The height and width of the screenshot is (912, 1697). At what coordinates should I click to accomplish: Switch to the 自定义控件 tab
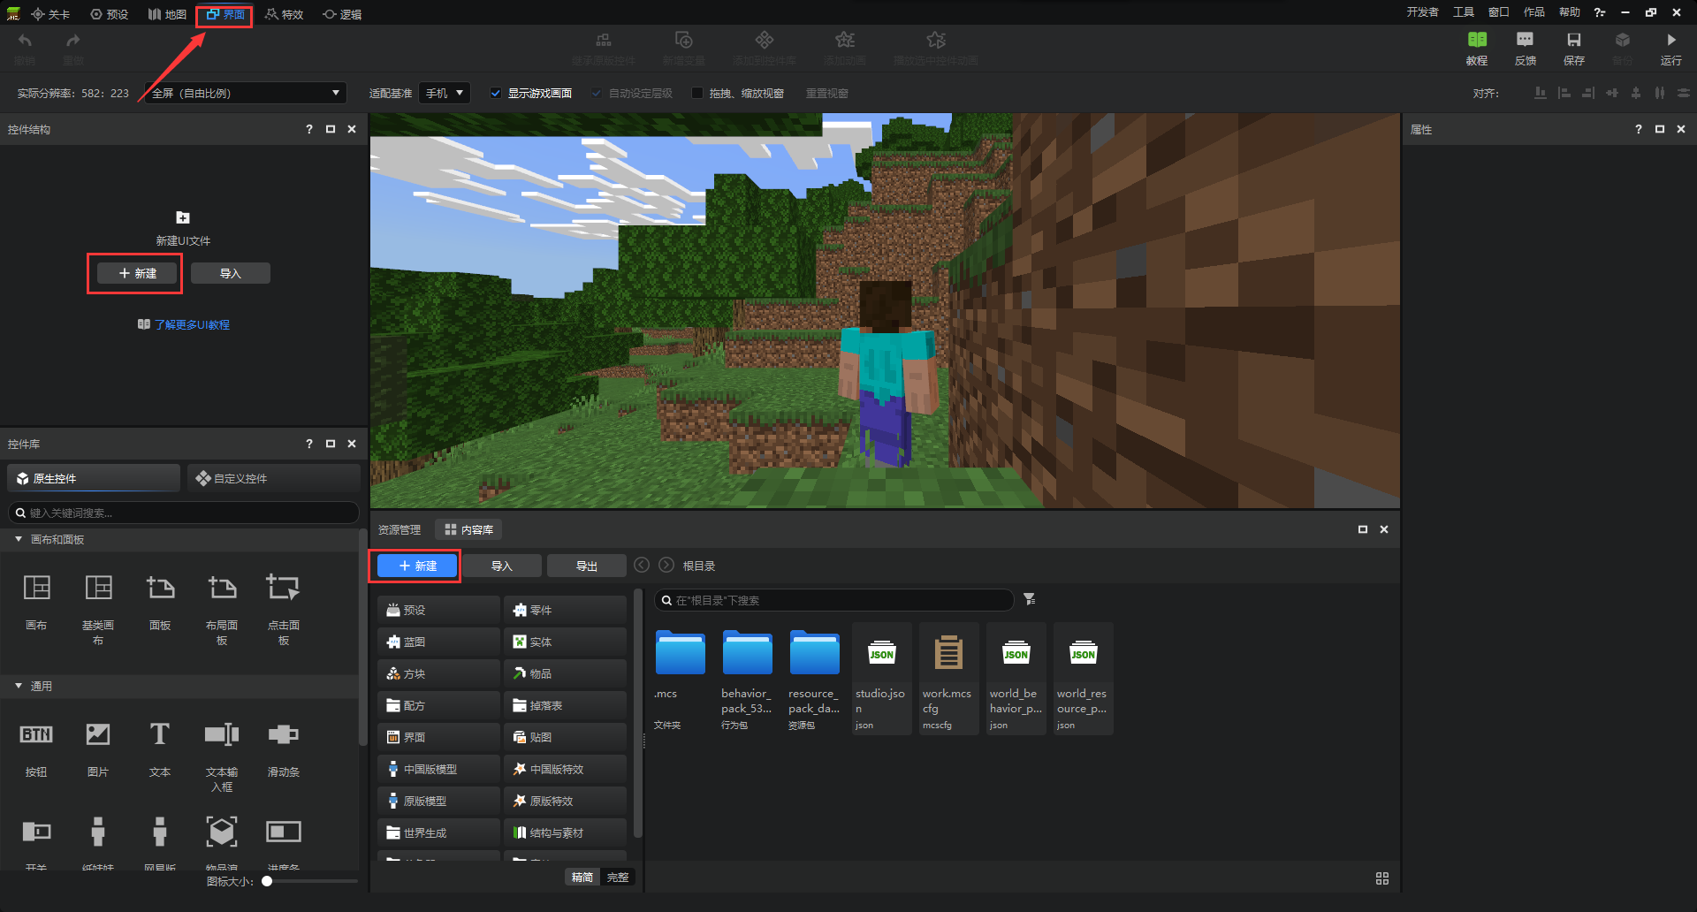click(274, 478)
